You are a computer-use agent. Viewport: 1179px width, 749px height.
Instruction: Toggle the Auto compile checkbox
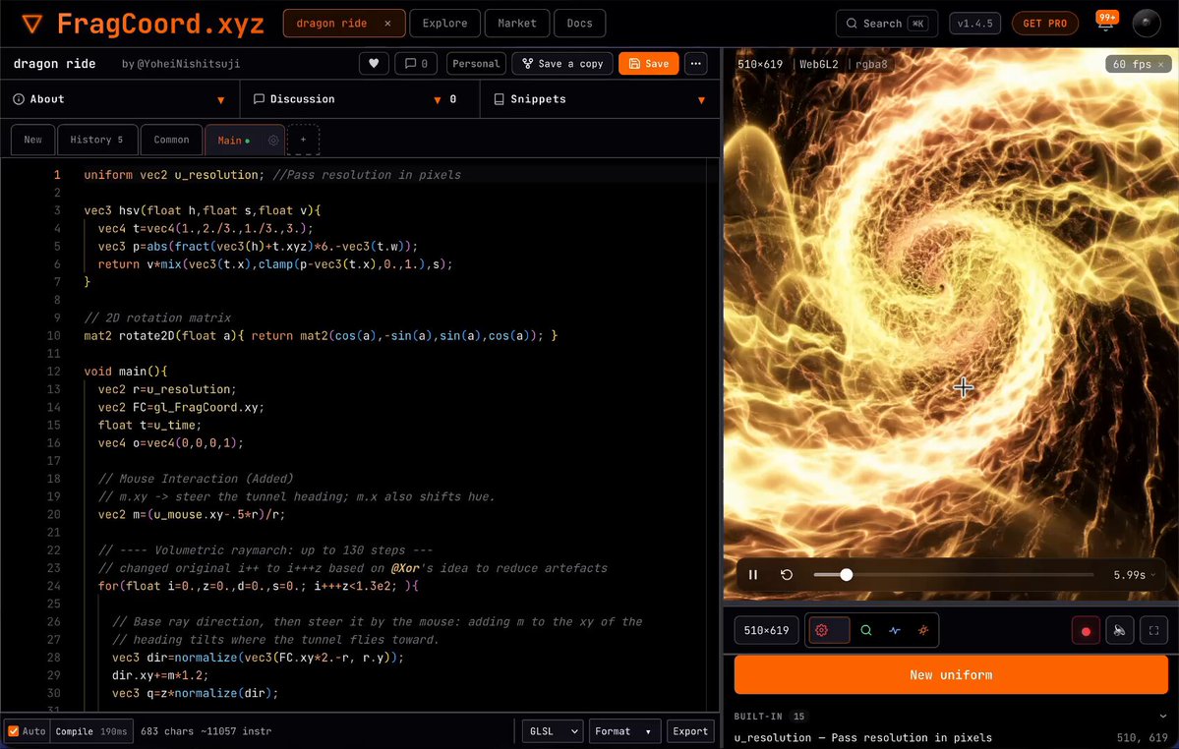[14, 731]
